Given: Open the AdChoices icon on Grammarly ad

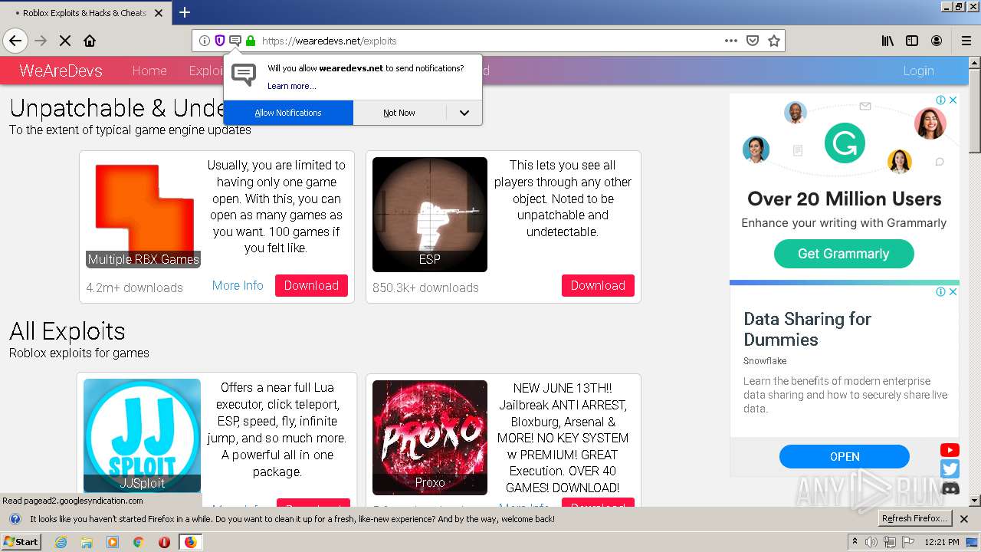Looking at the screenshot, I should pyautogui.click(x=940, y=100).
